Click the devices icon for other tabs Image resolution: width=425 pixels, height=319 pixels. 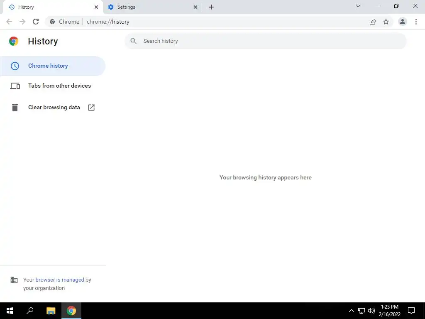[x=15, y=86]
